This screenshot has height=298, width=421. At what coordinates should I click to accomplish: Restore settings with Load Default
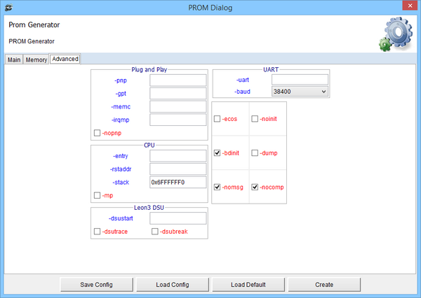point(248,285)
